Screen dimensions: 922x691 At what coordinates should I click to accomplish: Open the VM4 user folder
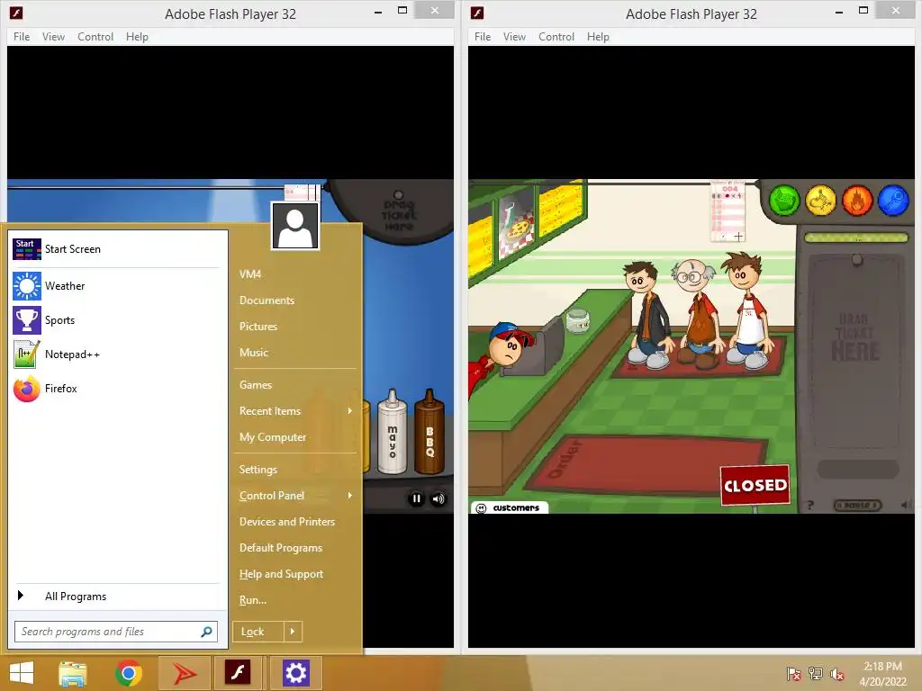click(250, 274)
